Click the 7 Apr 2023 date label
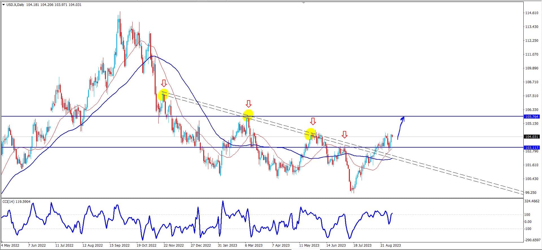 click(281, 245)
